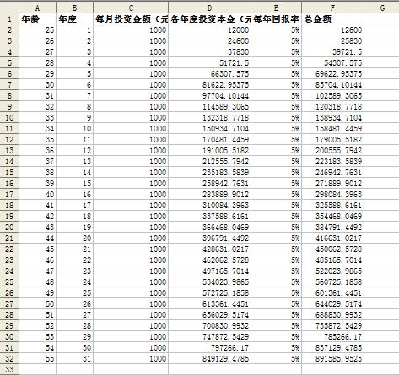Select row 1 header
Image resolution: width=399 pixels, height=375 pixels.
(x=9, y=19)
